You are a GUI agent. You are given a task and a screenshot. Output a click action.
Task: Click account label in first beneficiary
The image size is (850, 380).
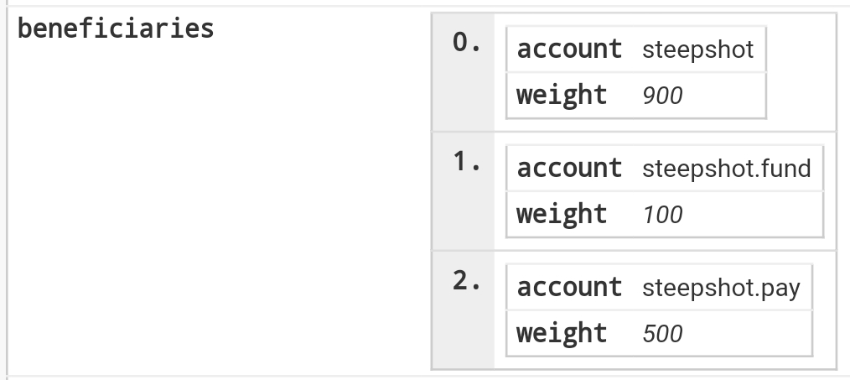(569, 49)
